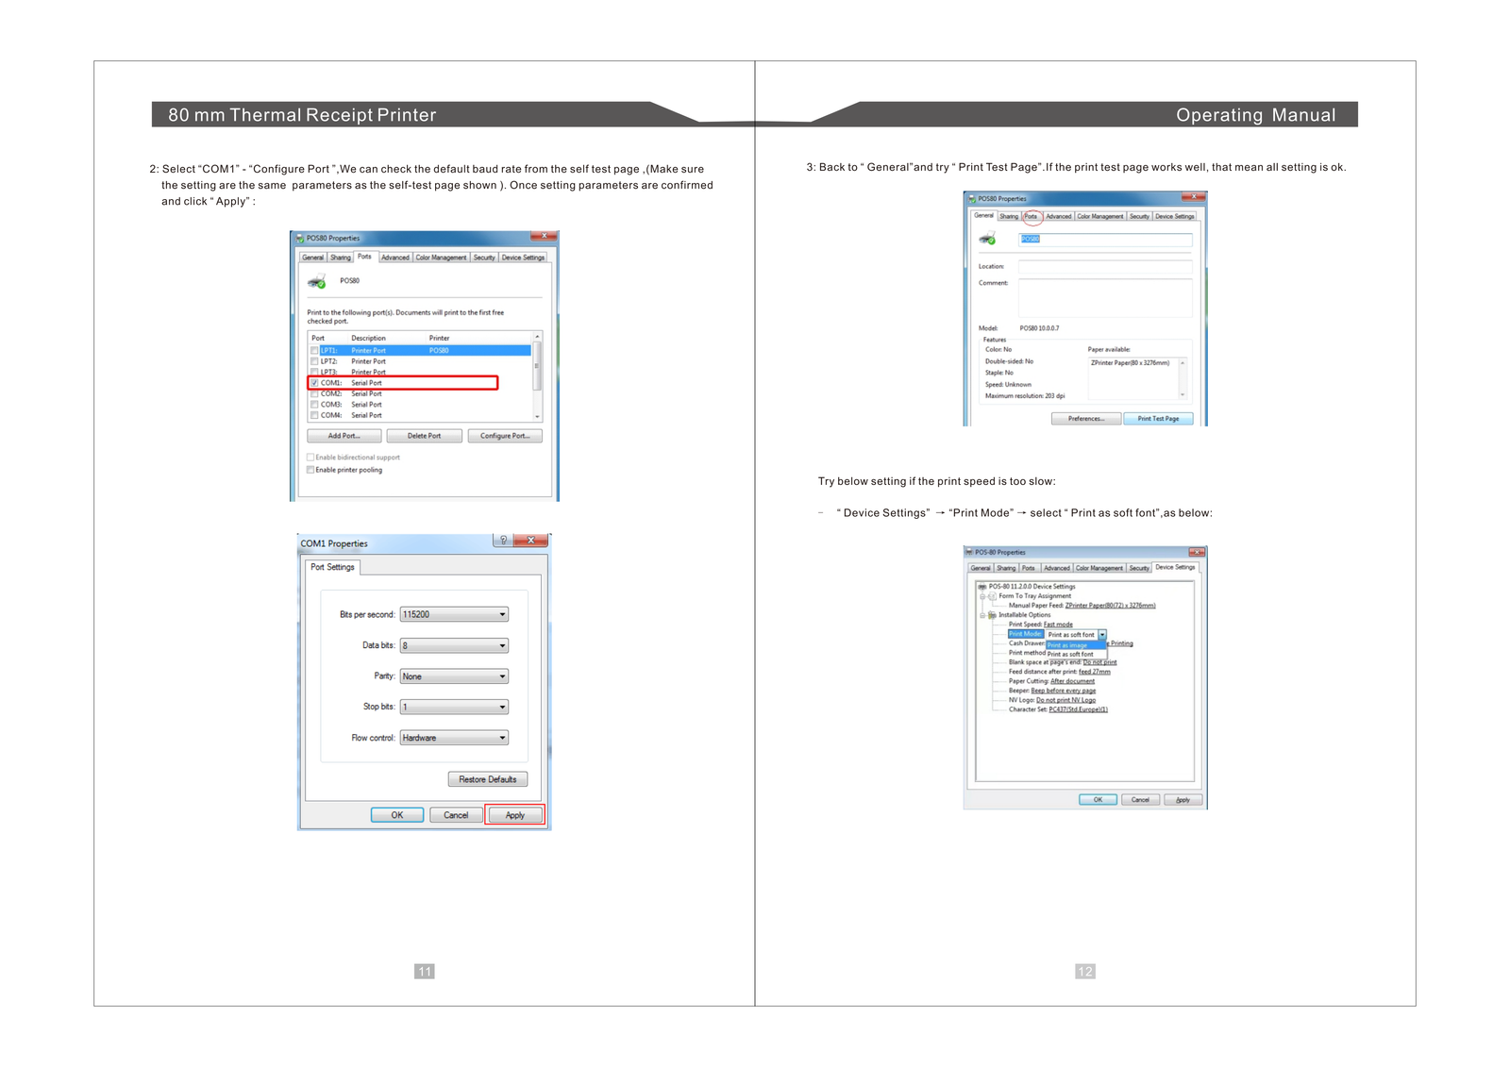Open the Print Mode combo box arrow

[x=1101, y=635]
